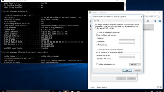Click subnet mask '255.255.255.0' in Command Prompt
Image resolution: width=164 pixels, height=92 pixels.
47,30
